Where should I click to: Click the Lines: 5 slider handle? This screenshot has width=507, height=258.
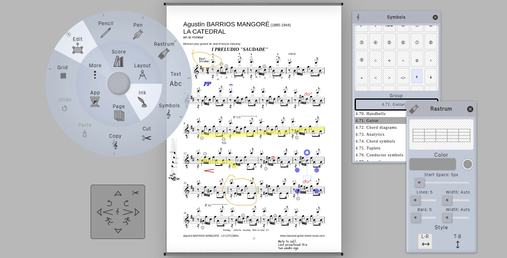coord(415,200)
